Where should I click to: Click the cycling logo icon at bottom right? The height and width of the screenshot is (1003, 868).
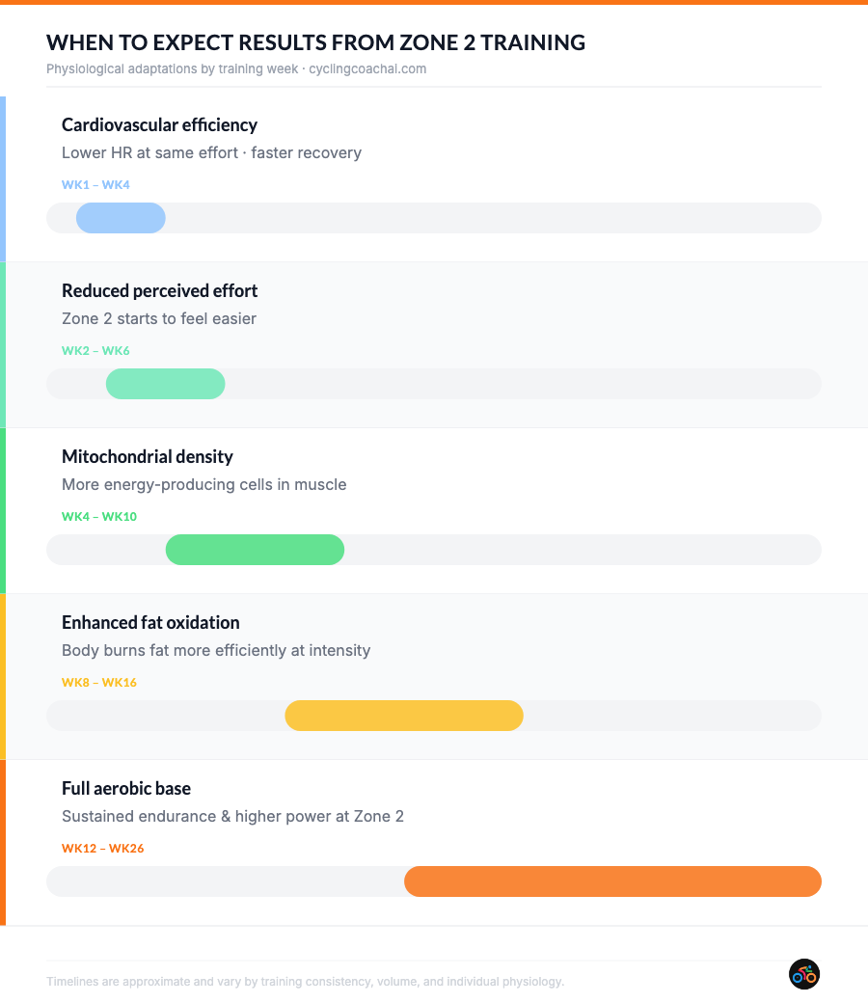[803, 974]
